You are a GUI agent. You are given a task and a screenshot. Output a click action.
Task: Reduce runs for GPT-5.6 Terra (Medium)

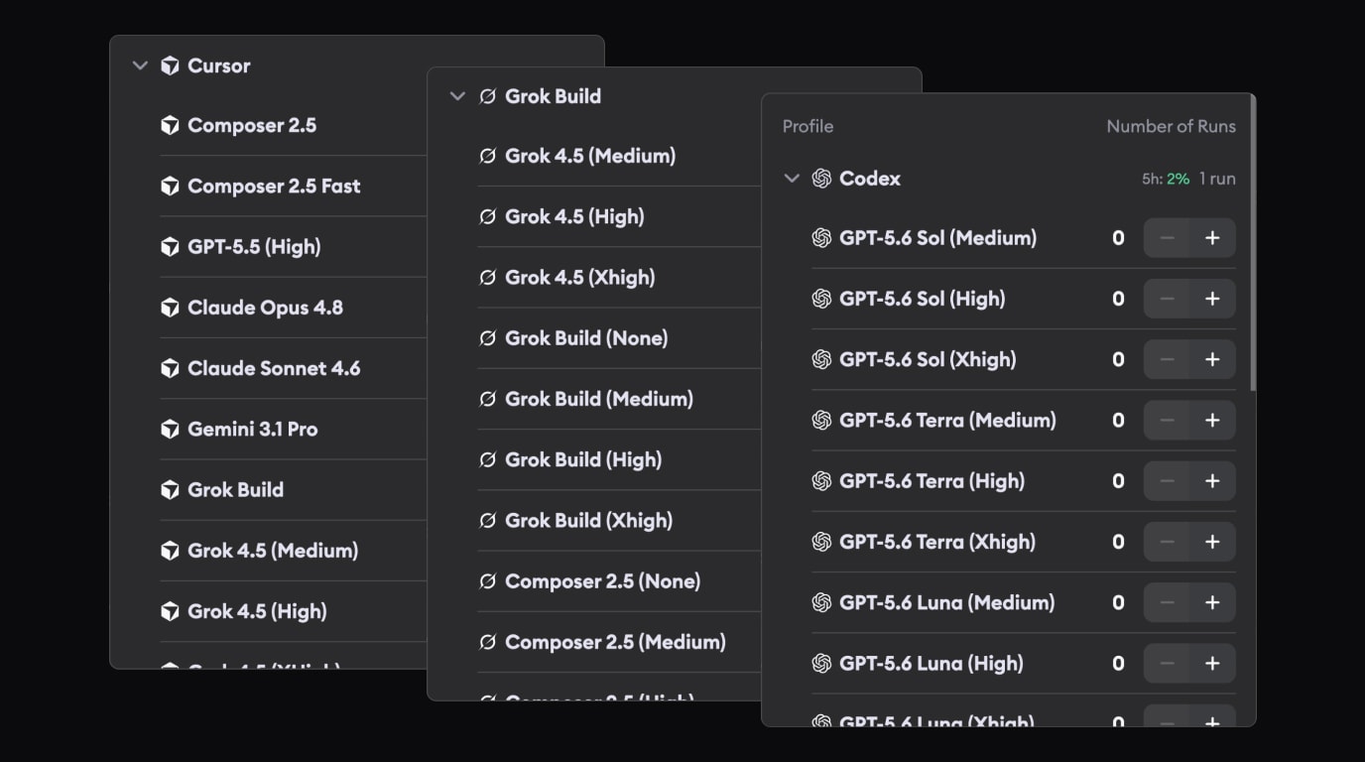1167,420
